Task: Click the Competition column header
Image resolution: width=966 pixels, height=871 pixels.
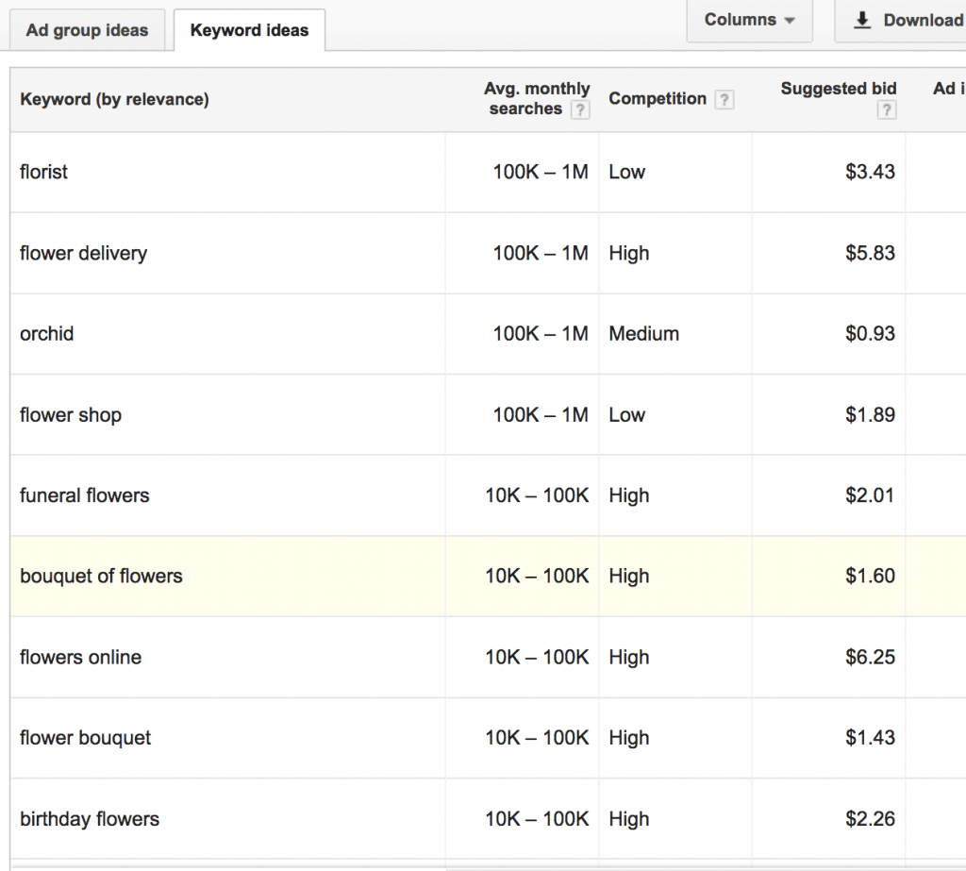Action: click(657, 99)
